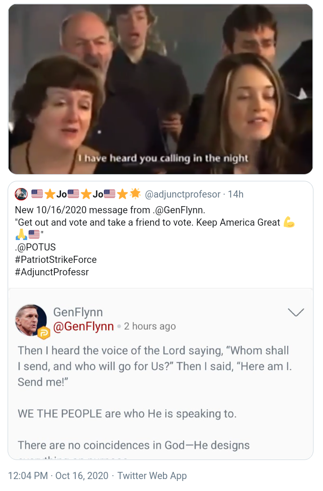The image size is (323, 491).
Task: Click the praying hands emoji
Action: (21, 235)
